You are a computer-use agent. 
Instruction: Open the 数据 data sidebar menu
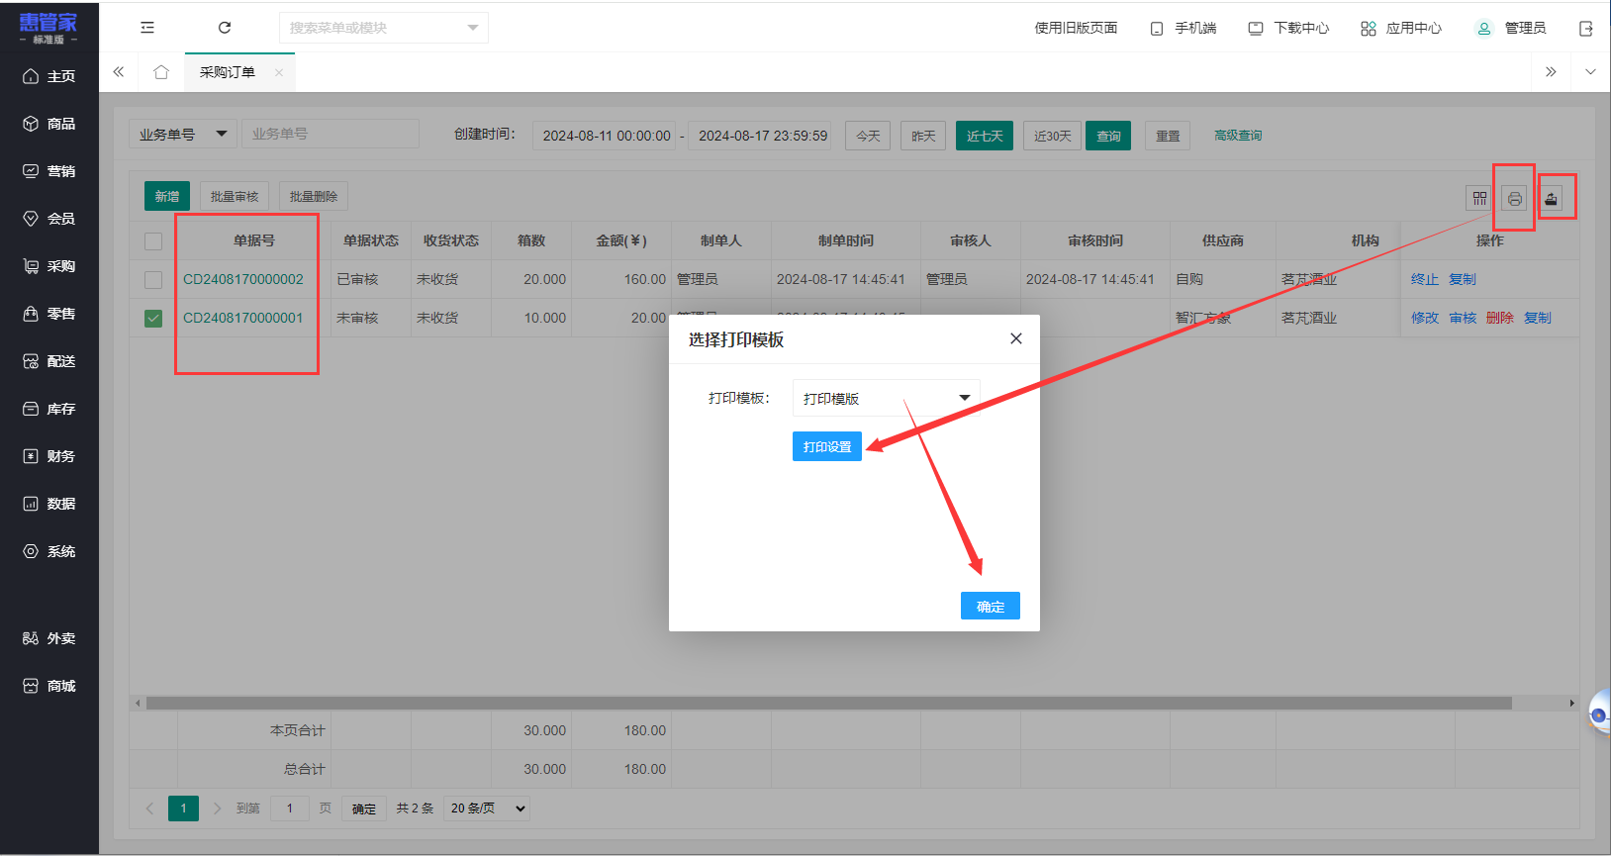[49, 504]
